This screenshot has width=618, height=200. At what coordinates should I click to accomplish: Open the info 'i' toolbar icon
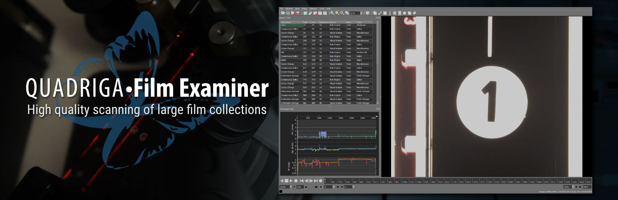coord(390,13)
